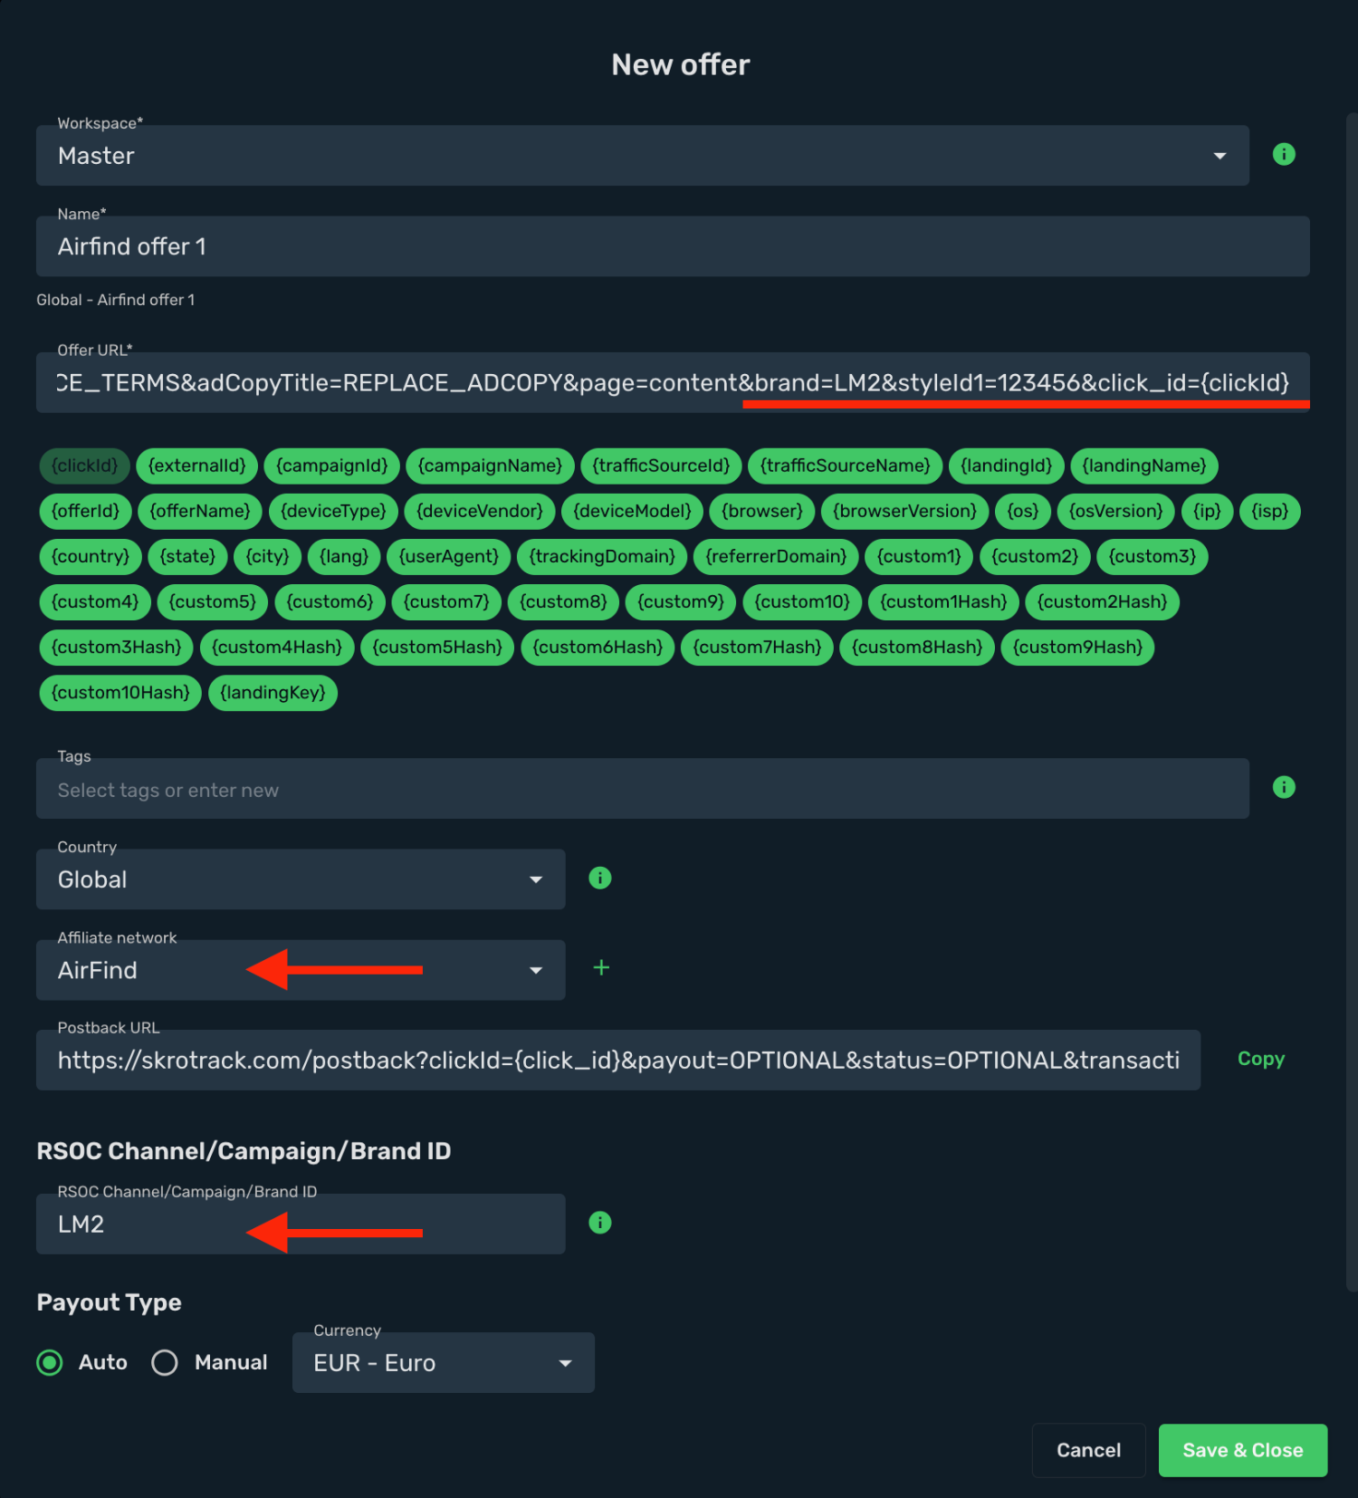Viewport: 1358px width, 1498px height.
Task: Insert the {userAgent} token
Action: (x=449, y=556)
